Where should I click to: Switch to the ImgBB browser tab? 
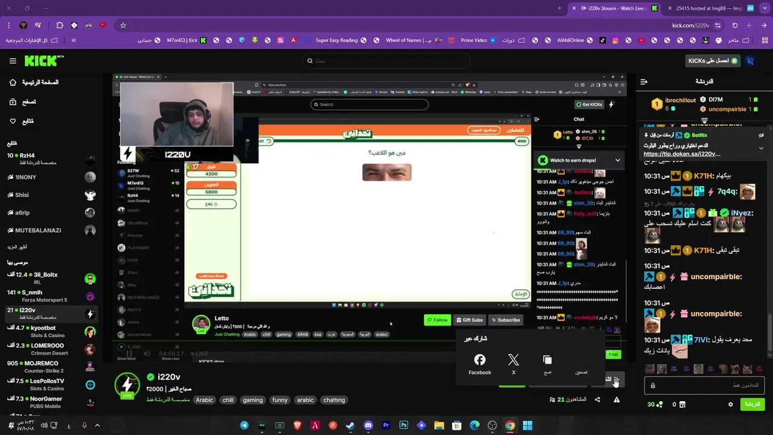click(x=710, y=8)
